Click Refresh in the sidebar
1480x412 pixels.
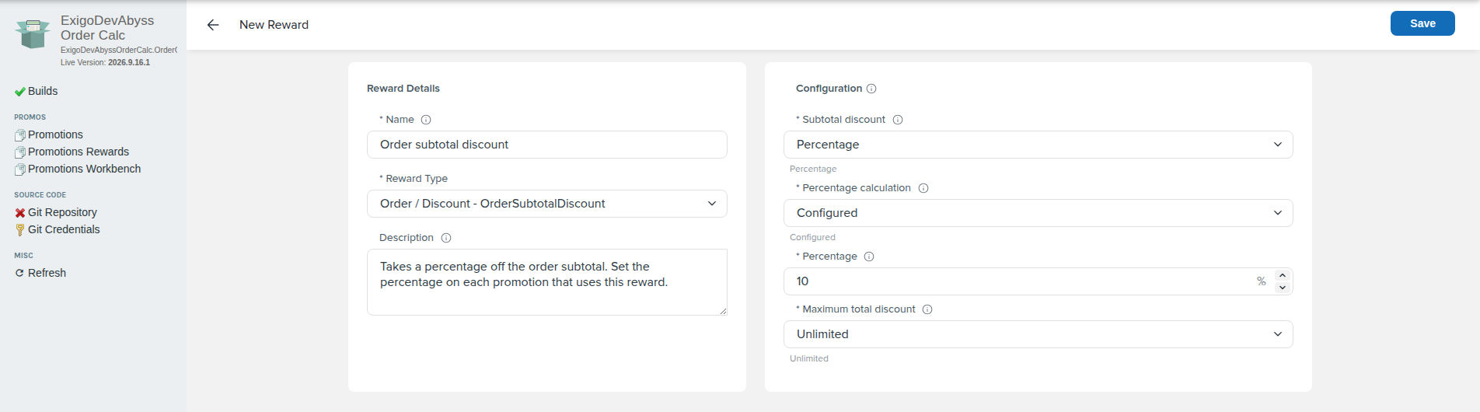coord(47,273)
